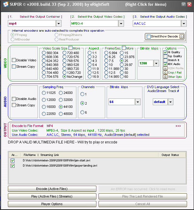The height and width of the screenshot is (210, 194).
Task: Select 6 audio channels
Action: tap(82, 112)
